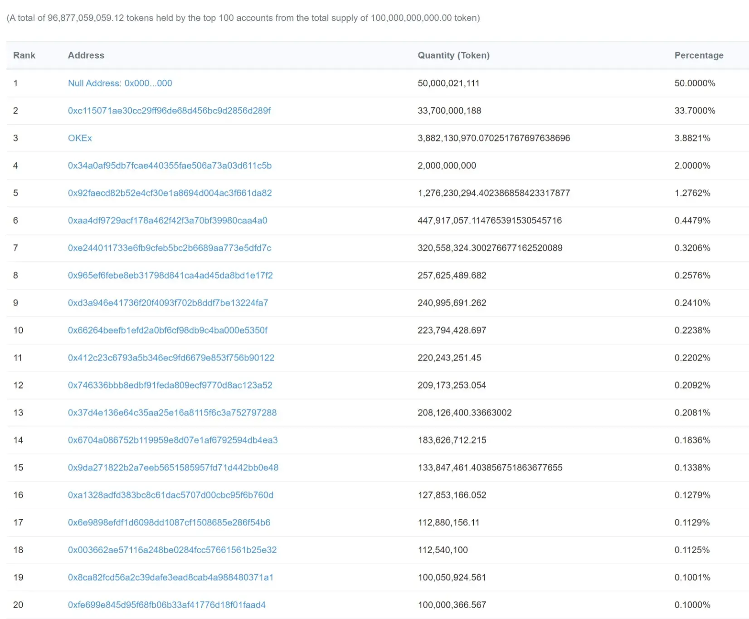Click the Rank column header
749x619 pixels.
pyautogui.click(x=24, y=55)
